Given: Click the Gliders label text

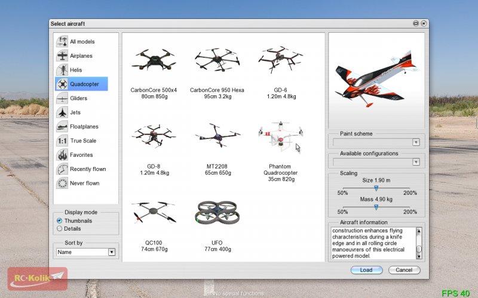Looking at the screenshot, I should coord(79,98).
